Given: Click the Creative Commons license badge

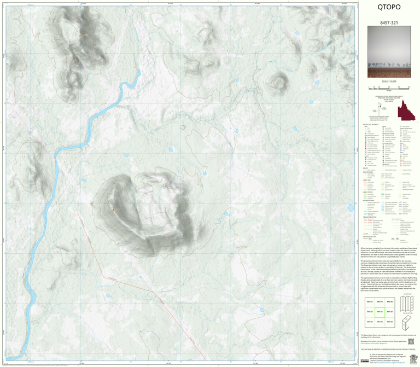Looking at the screenshot, I should pyautogui.click(x=364, y=360).
